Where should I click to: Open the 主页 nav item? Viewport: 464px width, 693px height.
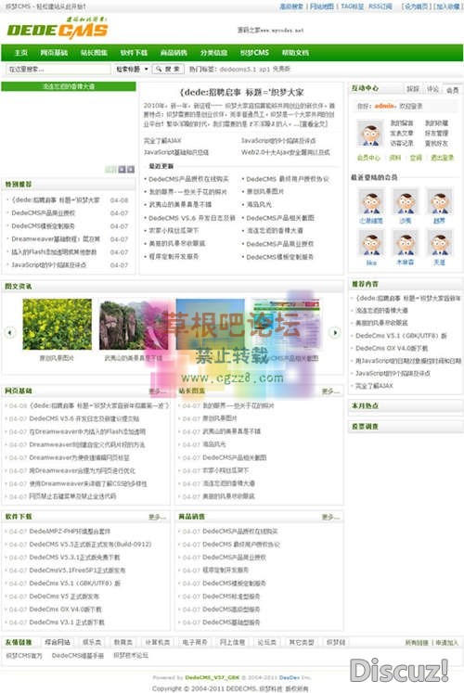pos(20,53)
